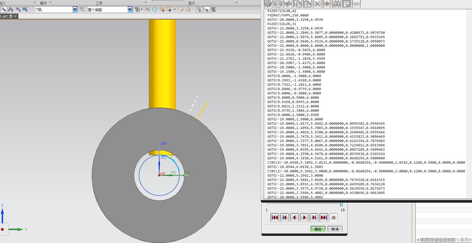
Task: Open Find using the binoculars icon
Action: point(337,4)
